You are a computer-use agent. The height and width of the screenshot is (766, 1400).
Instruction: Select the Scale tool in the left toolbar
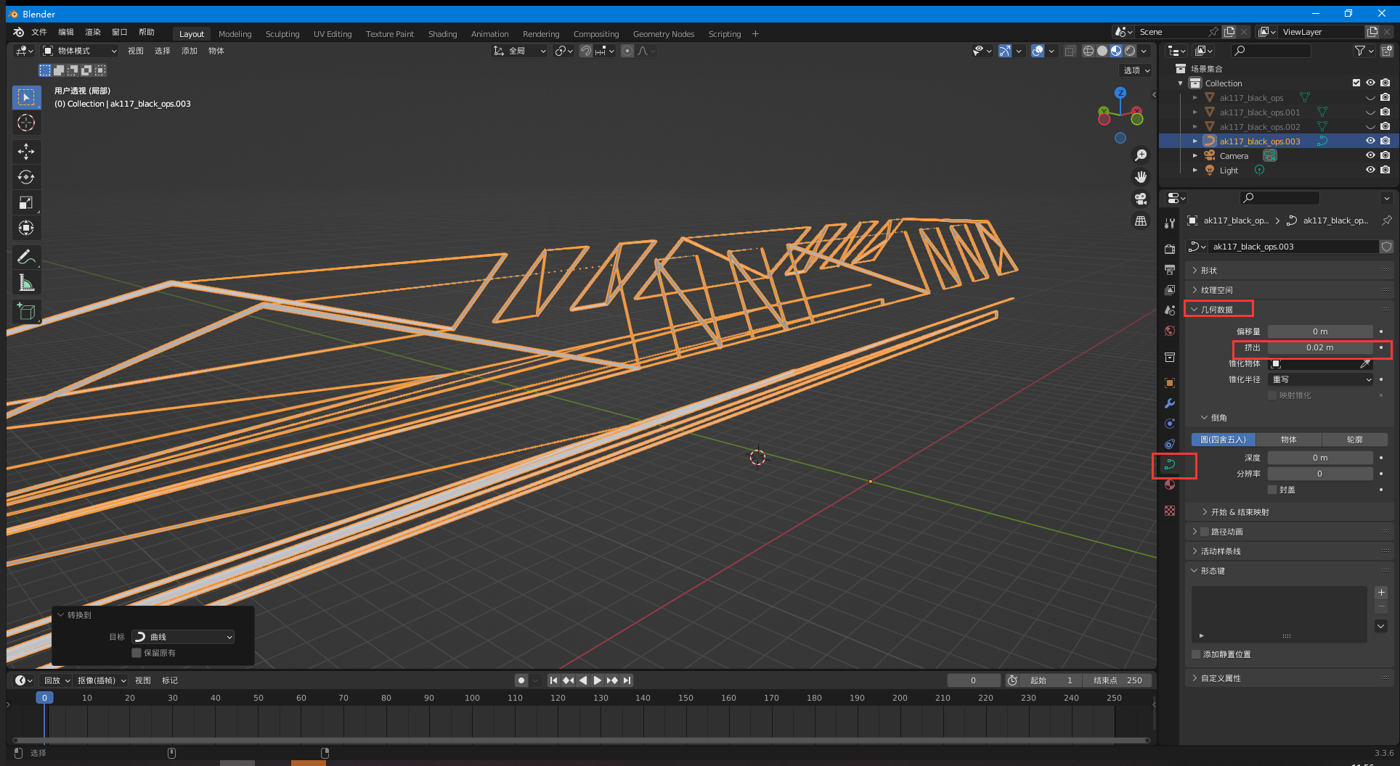tap(26, 202)
